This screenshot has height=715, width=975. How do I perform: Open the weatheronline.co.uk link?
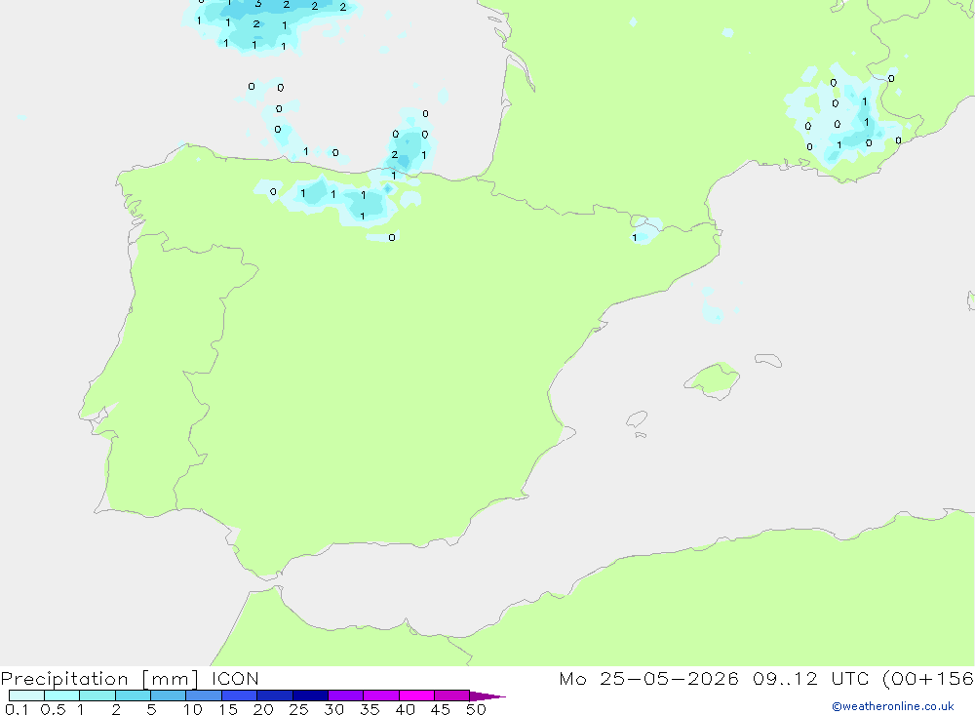pyautogui.click(x=893, y=706)
